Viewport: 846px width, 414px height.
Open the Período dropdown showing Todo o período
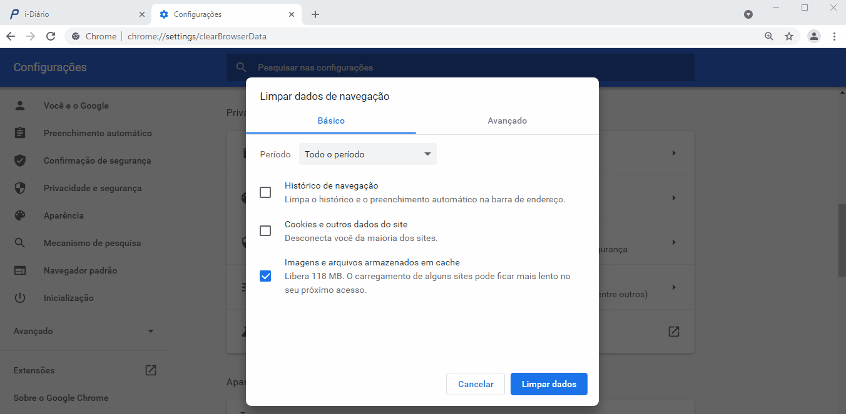368,154
